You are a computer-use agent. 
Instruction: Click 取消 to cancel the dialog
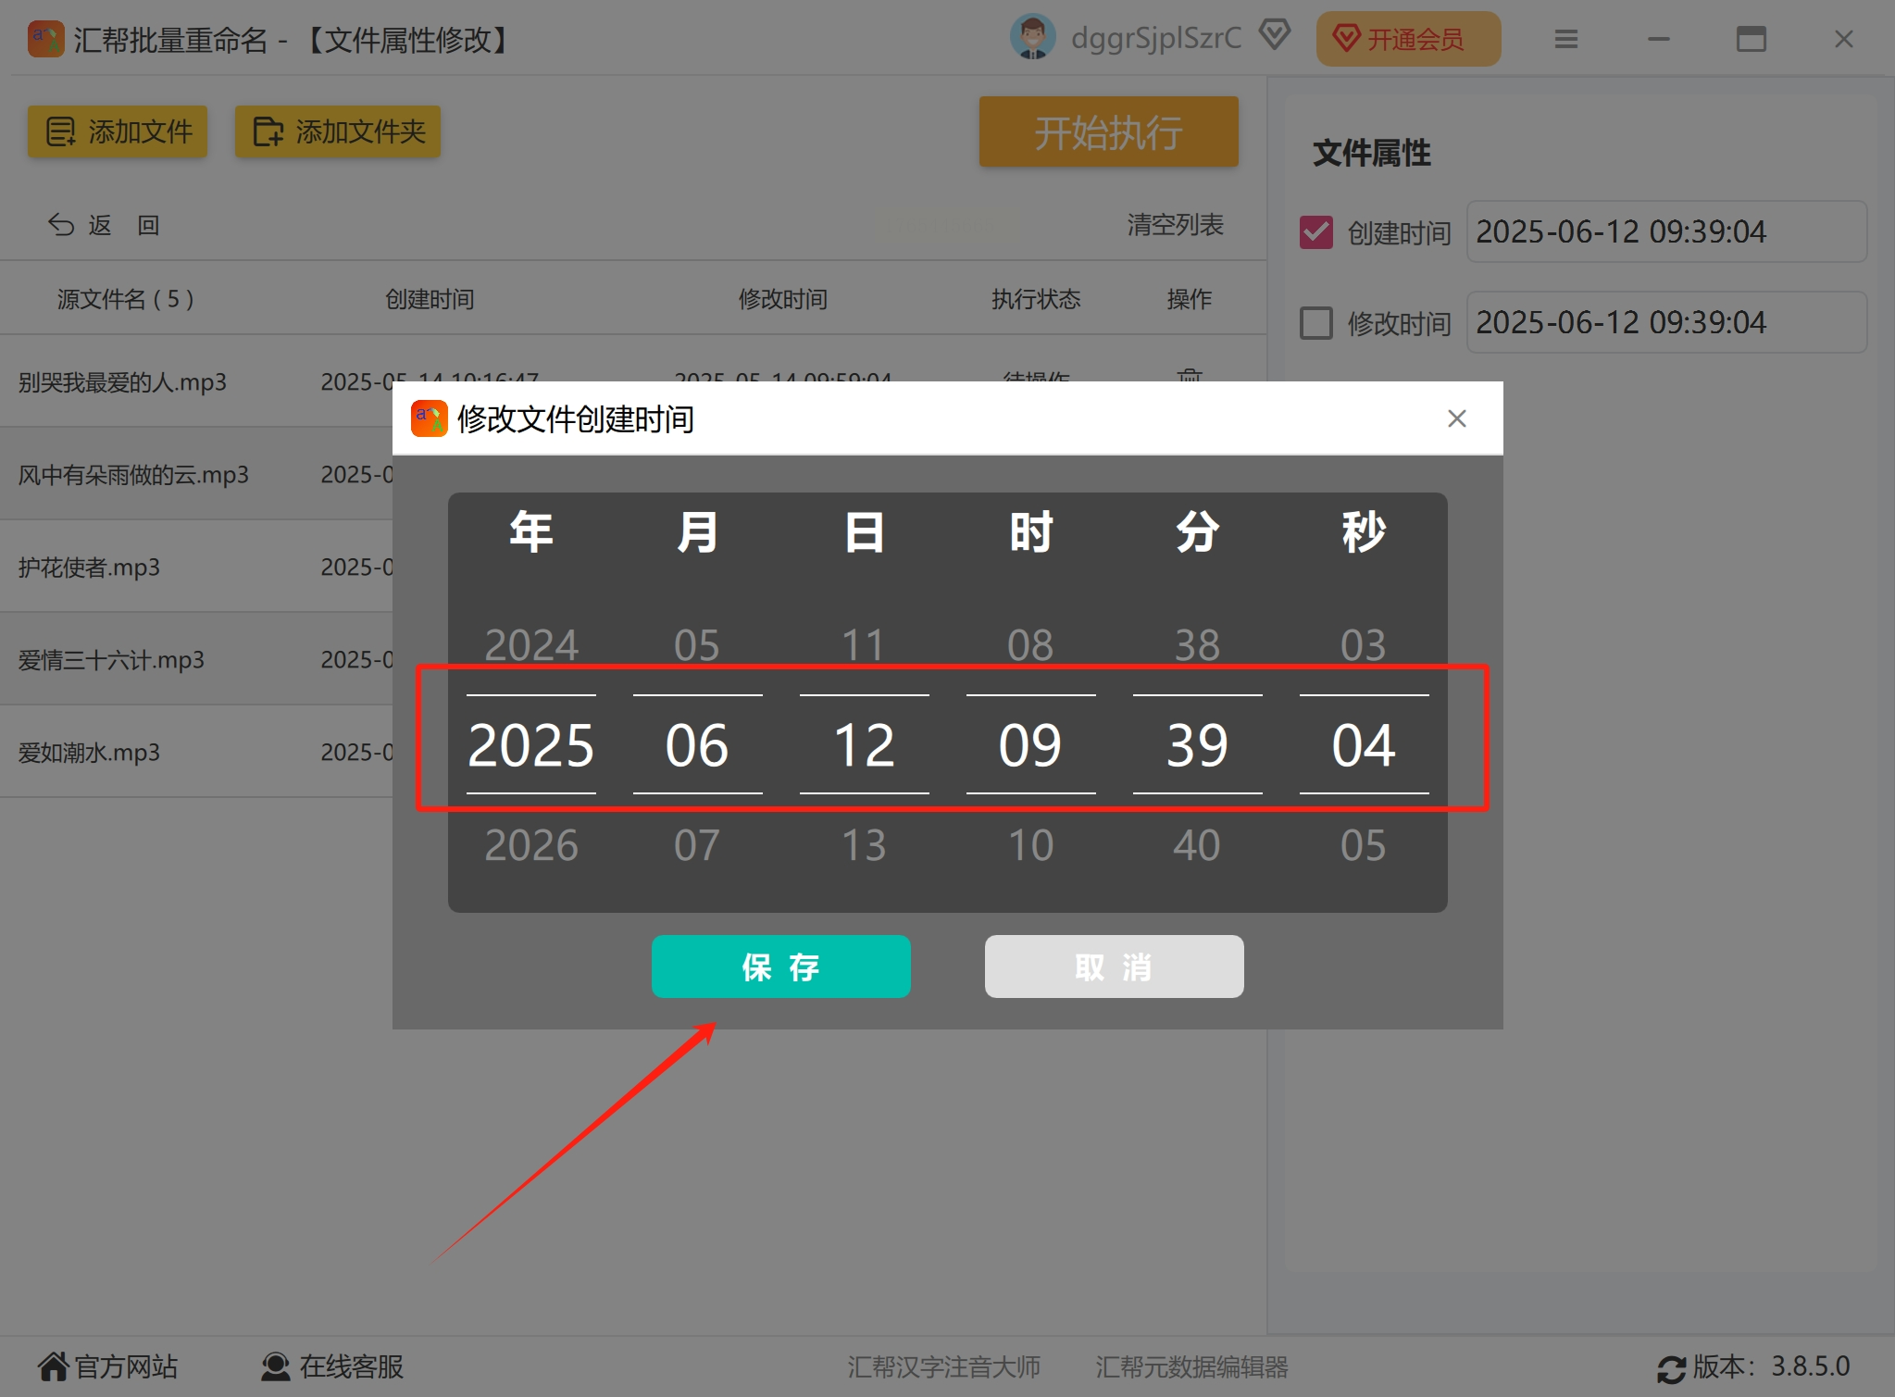coord(1113,967)
